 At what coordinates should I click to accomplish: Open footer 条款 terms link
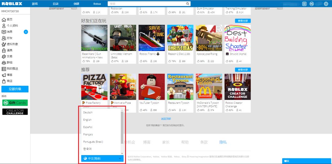click(204, 142)
